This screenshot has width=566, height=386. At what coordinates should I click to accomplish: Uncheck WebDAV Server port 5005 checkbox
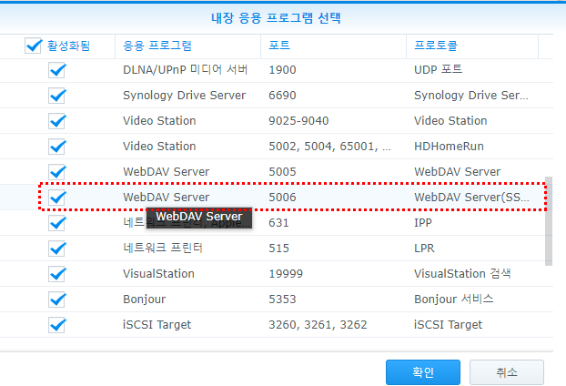pyautogui.click(x=57, y=171)
